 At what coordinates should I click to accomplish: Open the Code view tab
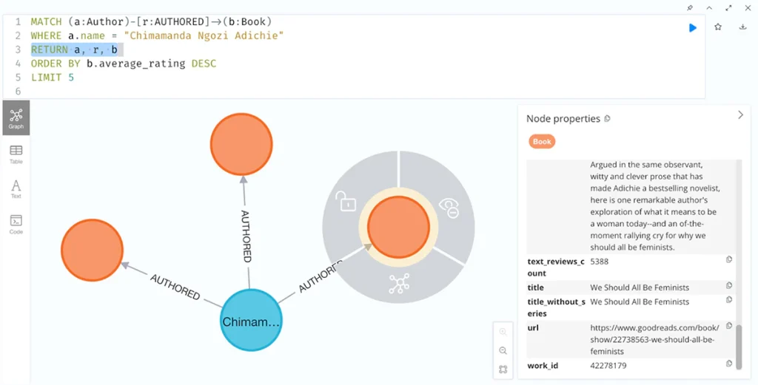(x=16, y=224)
